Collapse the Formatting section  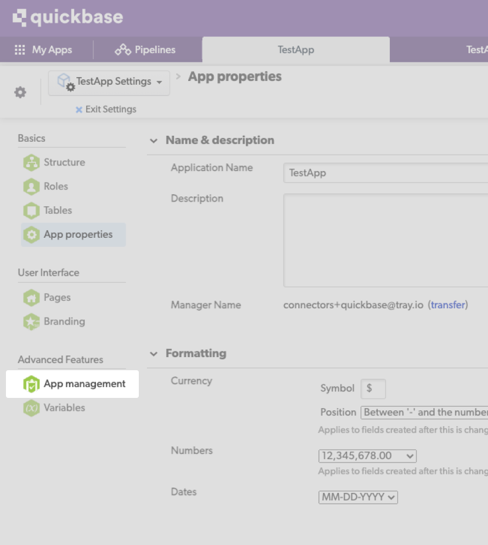click(x=153, y=353)
